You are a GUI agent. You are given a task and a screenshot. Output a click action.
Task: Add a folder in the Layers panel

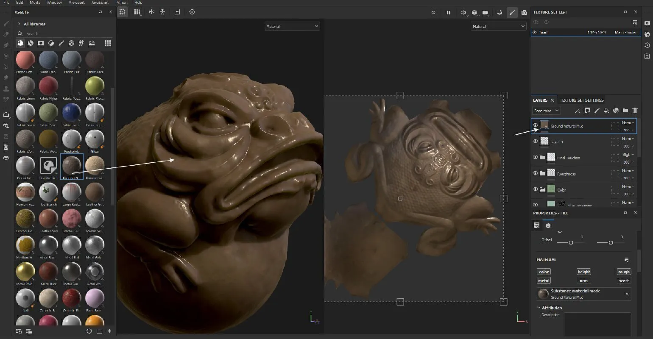tap(625, 111)
